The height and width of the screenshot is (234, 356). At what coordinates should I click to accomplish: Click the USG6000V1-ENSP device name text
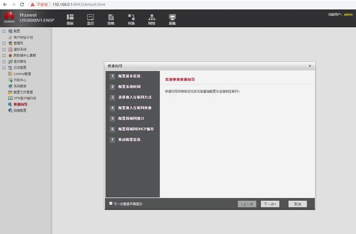[x=37, y=20]
